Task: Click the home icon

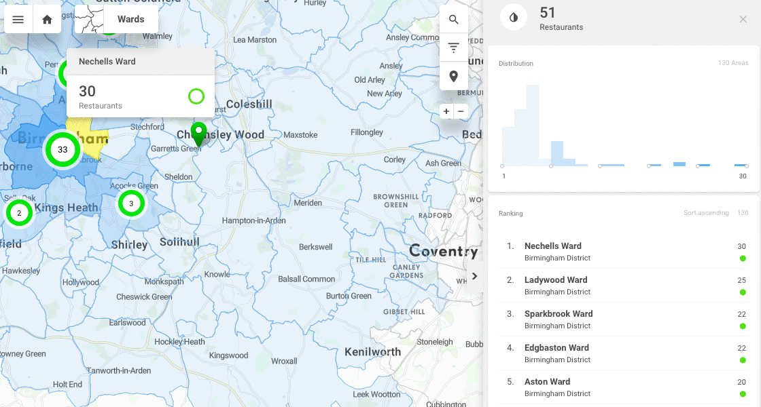Action: pos(46,19)
